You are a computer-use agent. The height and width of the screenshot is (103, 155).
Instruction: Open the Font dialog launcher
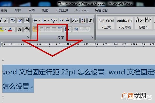coord(28,37)
